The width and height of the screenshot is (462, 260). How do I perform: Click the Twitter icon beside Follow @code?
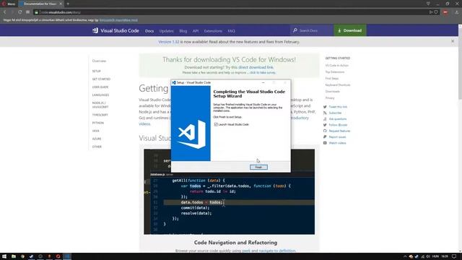(325, 125)
